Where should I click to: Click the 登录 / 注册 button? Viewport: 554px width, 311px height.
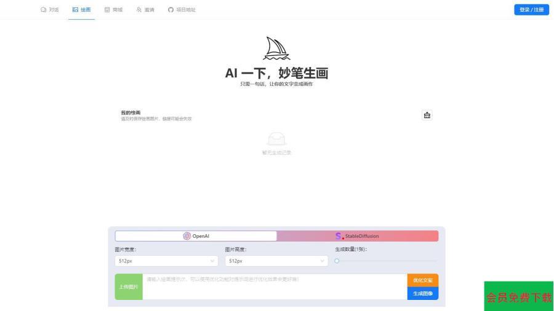pos(531,10)
